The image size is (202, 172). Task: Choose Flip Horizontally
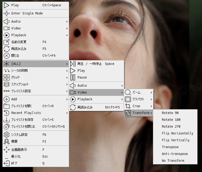coord(177,133)
